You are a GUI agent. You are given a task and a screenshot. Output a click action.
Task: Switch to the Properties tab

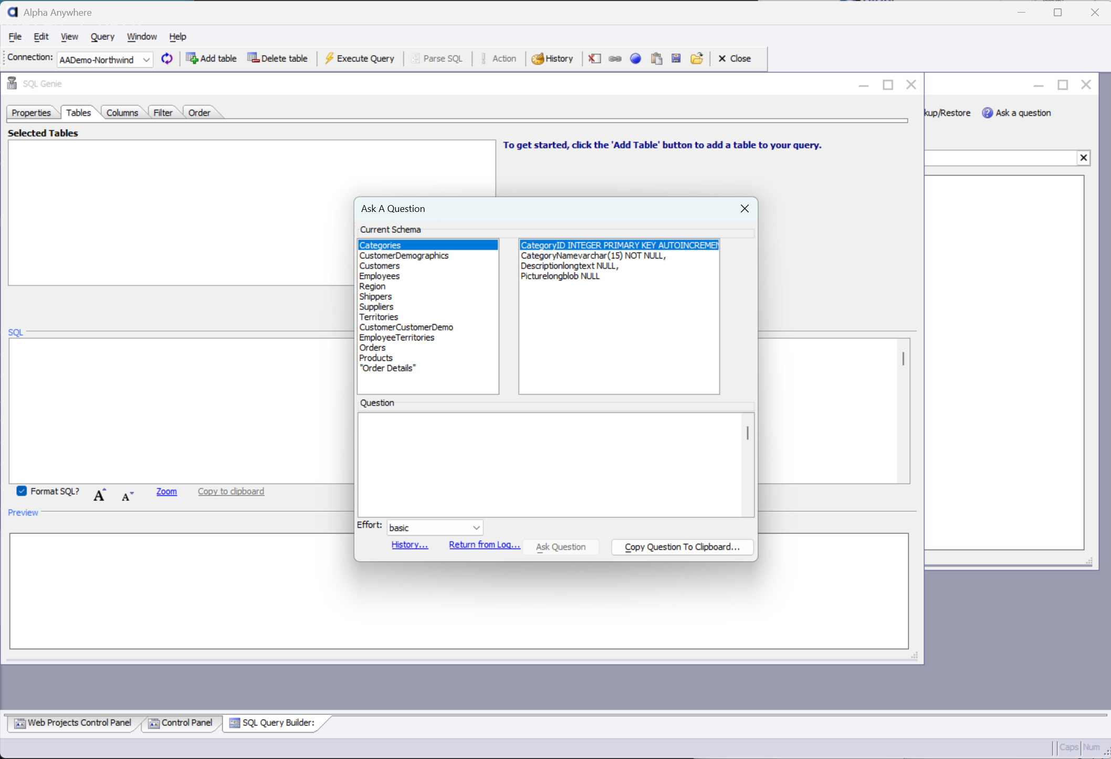coord(31,113)
